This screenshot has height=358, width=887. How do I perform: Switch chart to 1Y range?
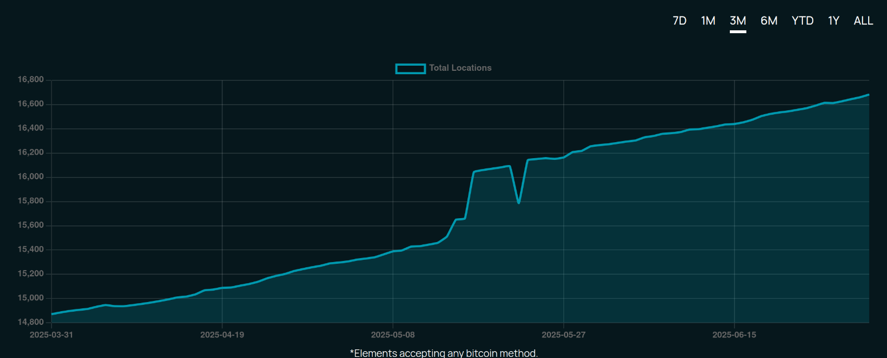click(x=833, y=21)
